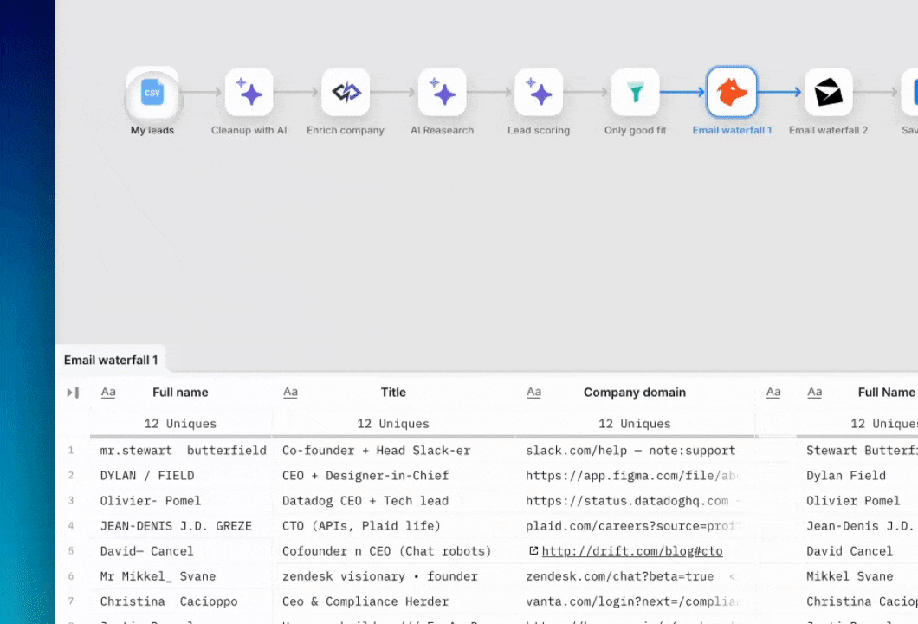Select the status.datadoghq.com domain cell

[635, 500]
